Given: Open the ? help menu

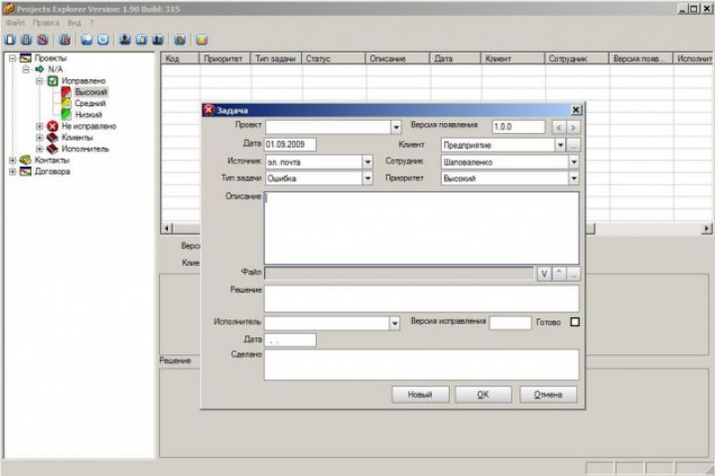Looking at the screenshot, I should [91, 23].
